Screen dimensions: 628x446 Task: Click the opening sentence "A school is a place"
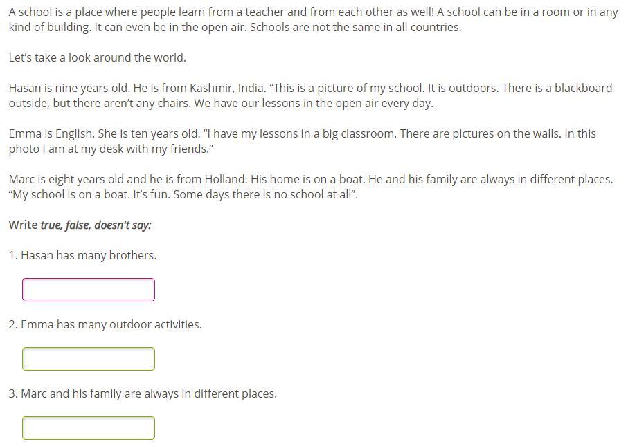(59, 12)
